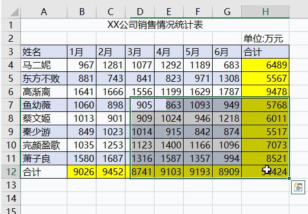This screenshot has height=214, width=308.
Task: Select column A header
Action: click(x=44, y=12)
